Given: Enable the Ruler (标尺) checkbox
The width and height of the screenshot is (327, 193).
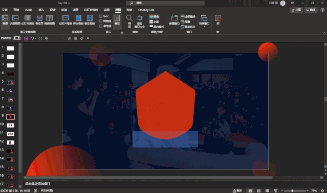Looking at the screenshot, I should click(x=101, y=16).
